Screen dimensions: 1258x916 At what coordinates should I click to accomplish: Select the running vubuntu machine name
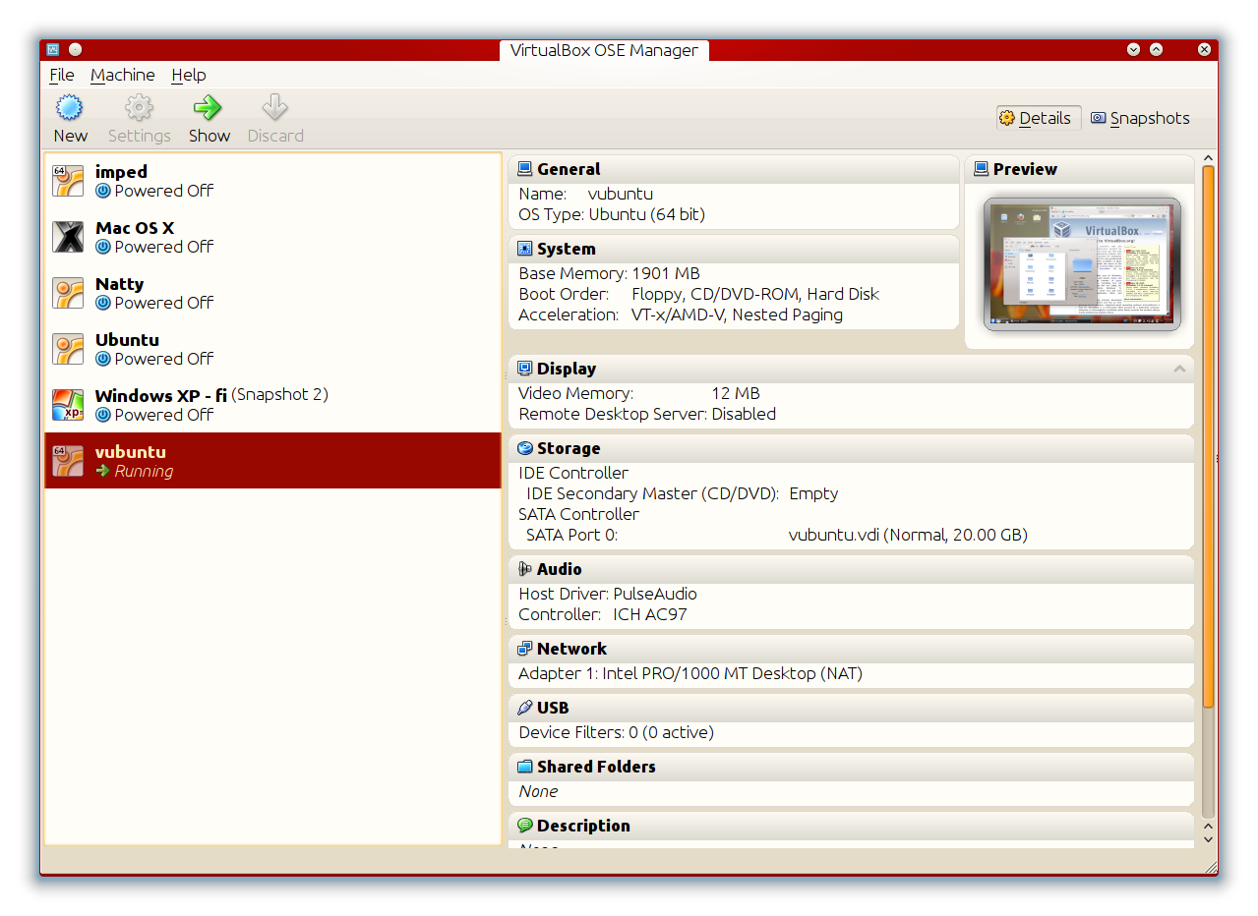[131, 452]
